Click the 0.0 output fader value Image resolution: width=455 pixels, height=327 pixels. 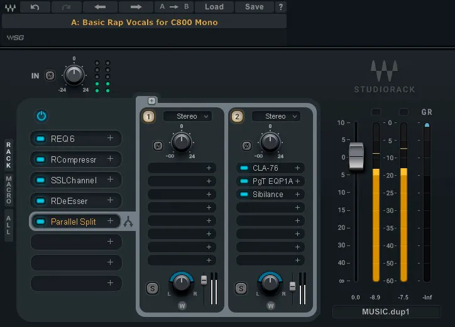point(356,298)
